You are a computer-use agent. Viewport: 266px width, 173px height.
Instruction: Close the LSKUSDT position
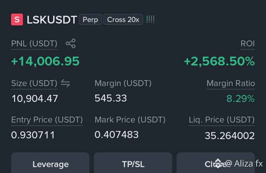click(x=216, y=164)
